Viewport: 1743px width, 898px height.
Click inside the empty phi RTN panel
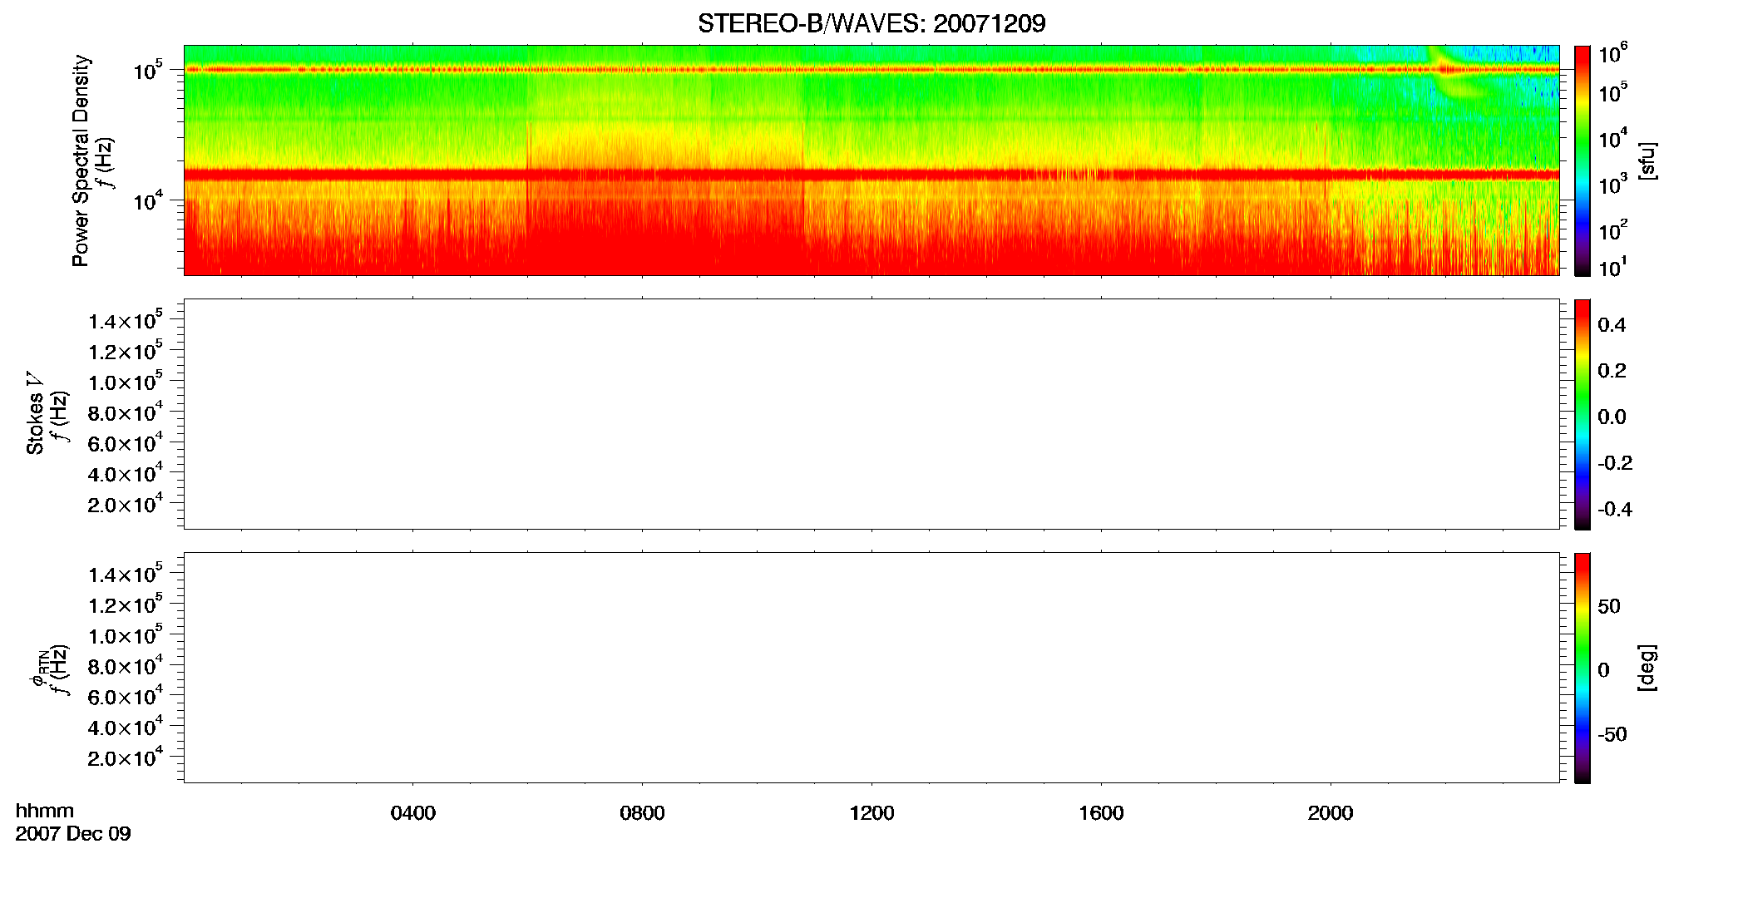point(871,668)
